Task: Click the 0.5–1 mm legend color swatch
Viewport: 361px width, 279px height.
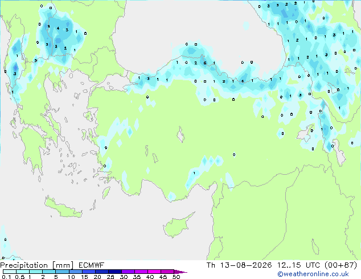Action: click(23, 272)
